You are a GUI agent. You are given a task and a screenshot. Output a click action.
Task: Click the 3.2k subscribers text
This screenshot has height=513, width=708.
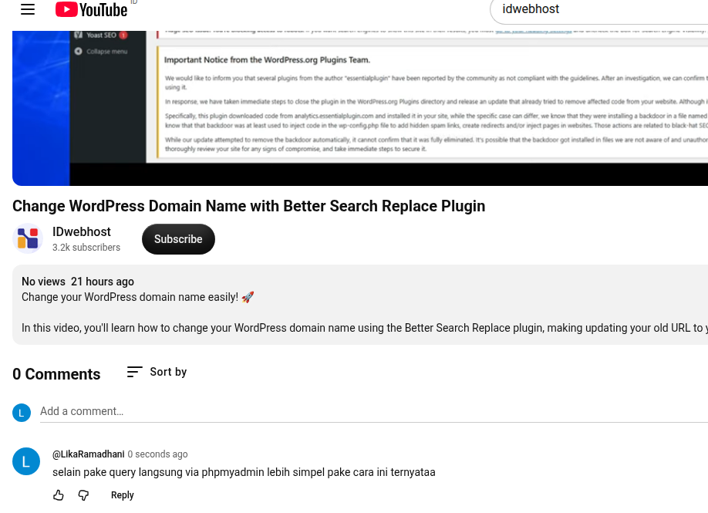tap(86, 248)
